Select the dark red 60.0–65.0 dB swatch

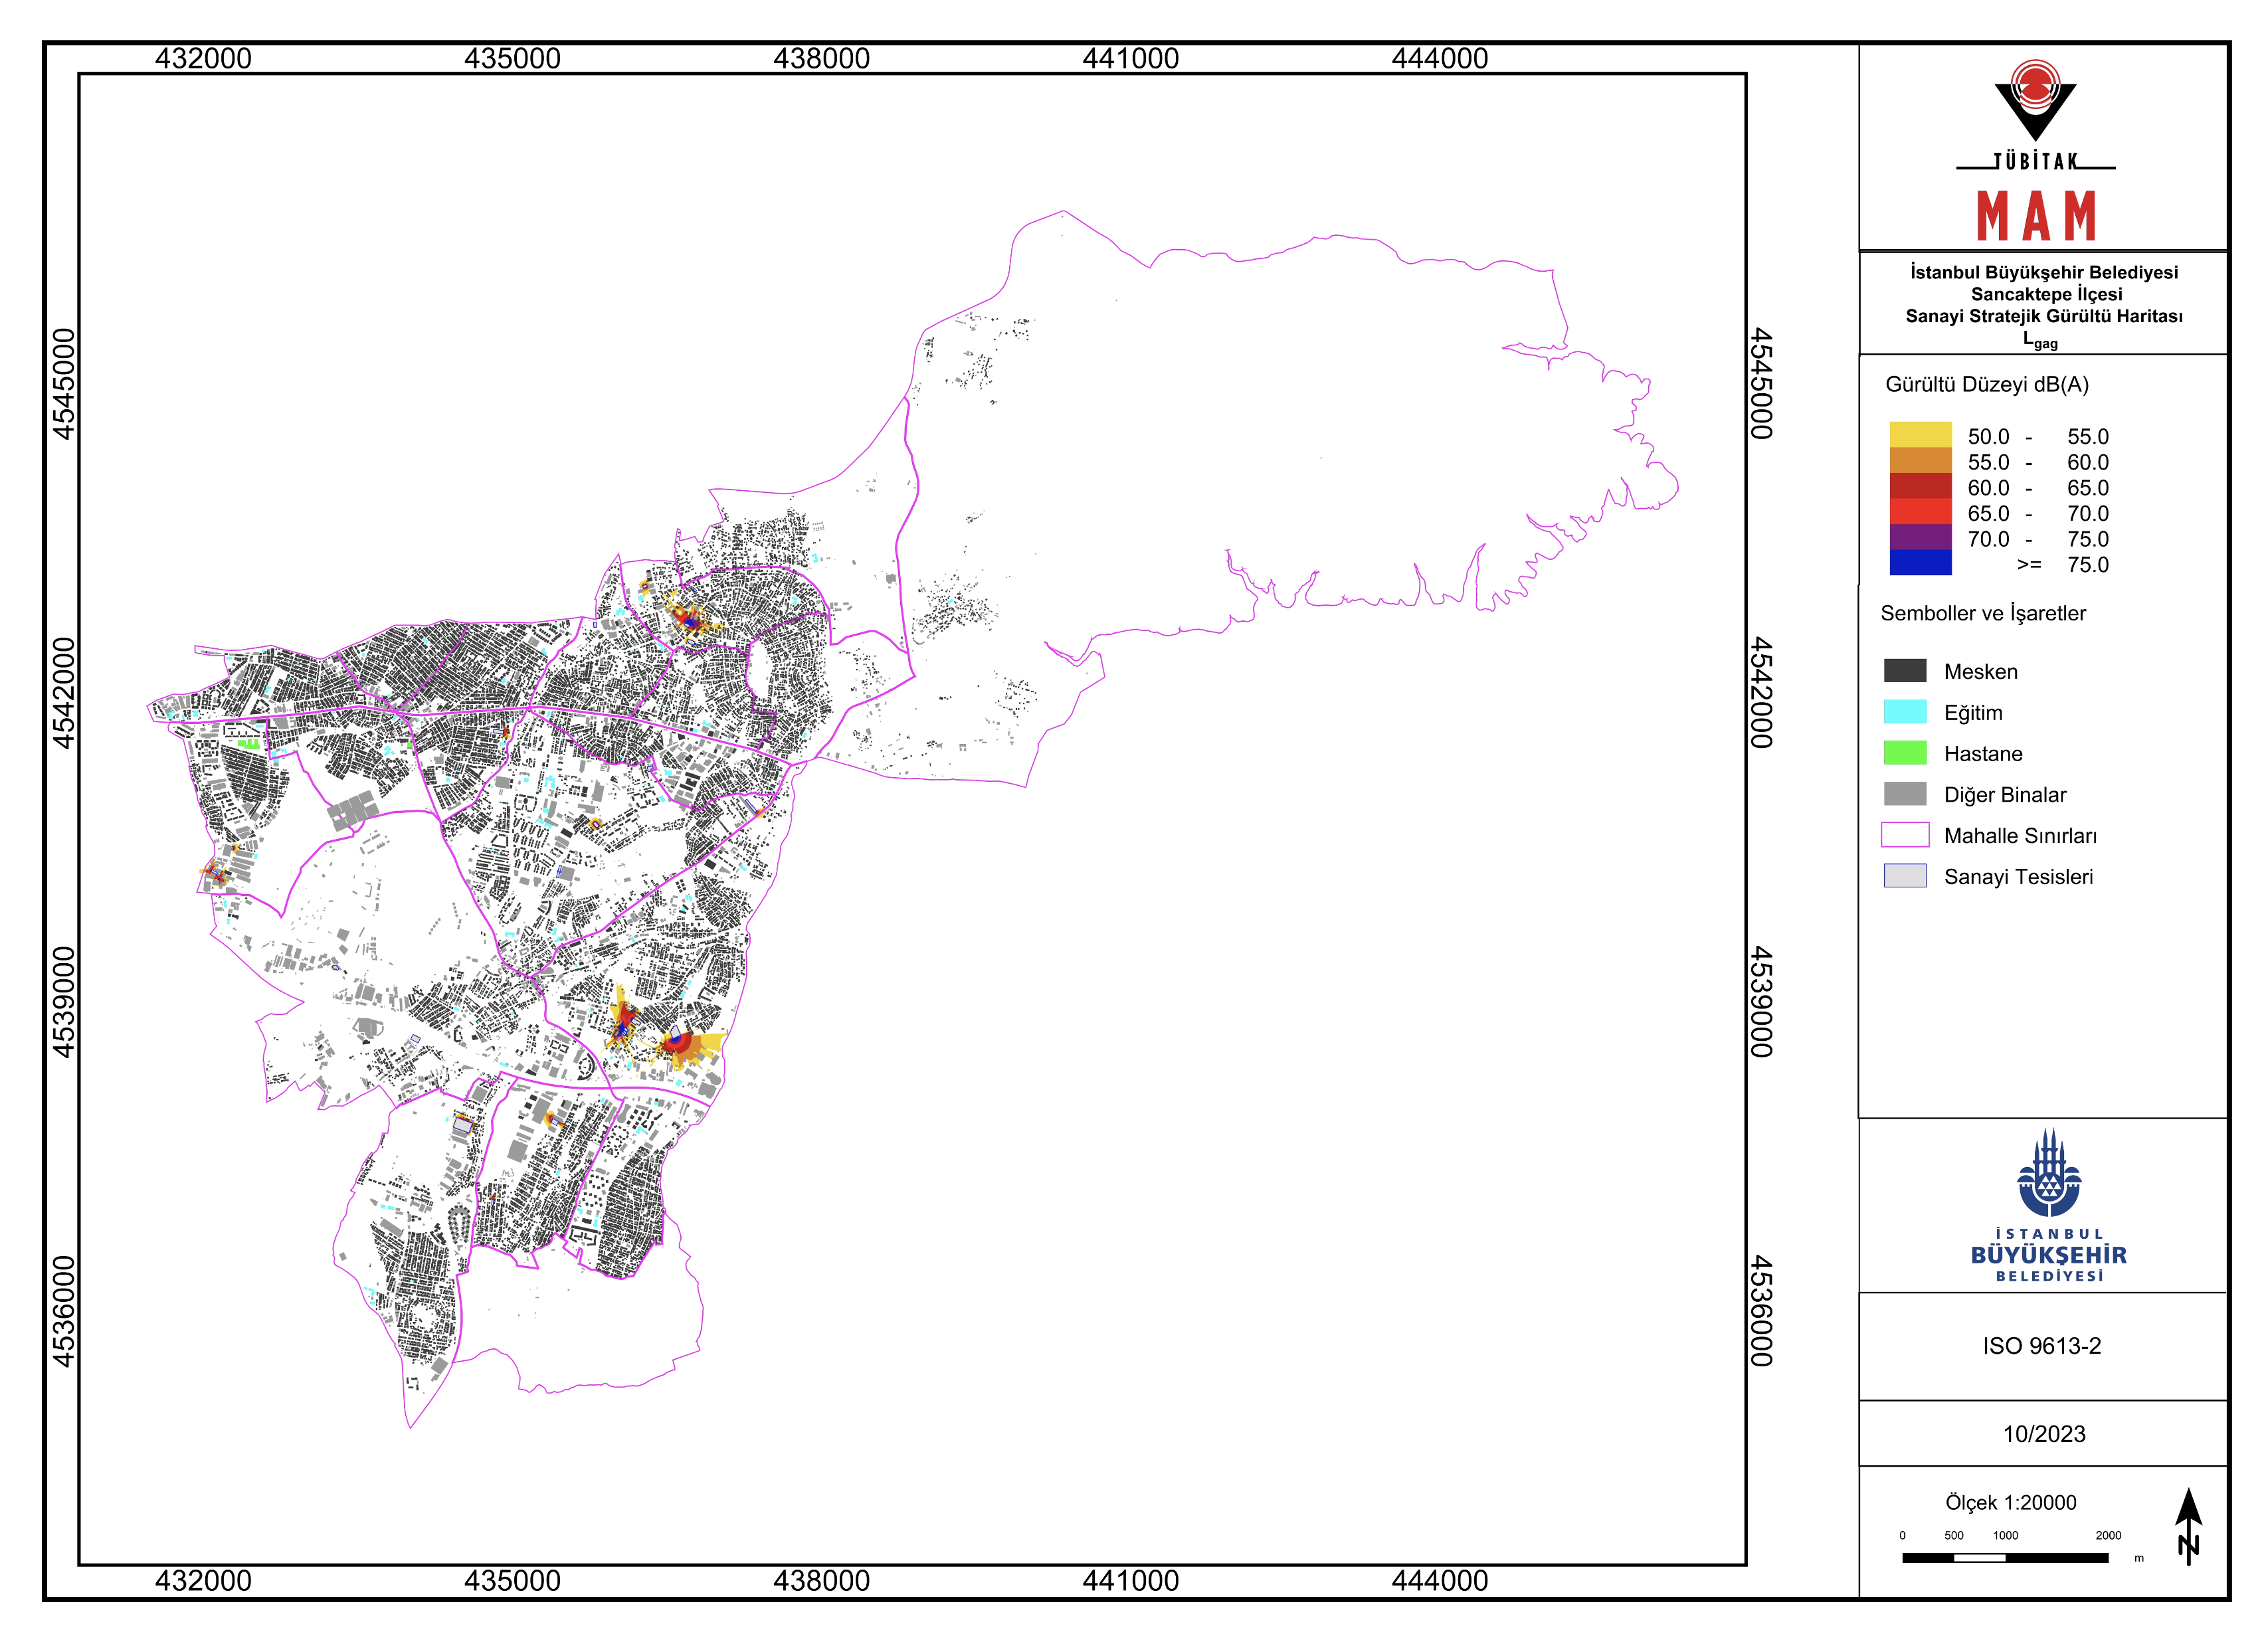(1920, 486)
